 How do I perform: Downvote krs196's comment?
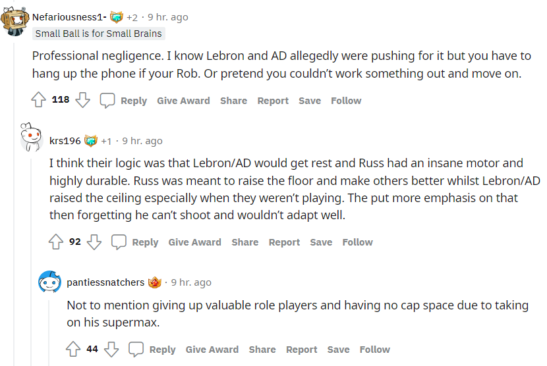click(94, 242)
